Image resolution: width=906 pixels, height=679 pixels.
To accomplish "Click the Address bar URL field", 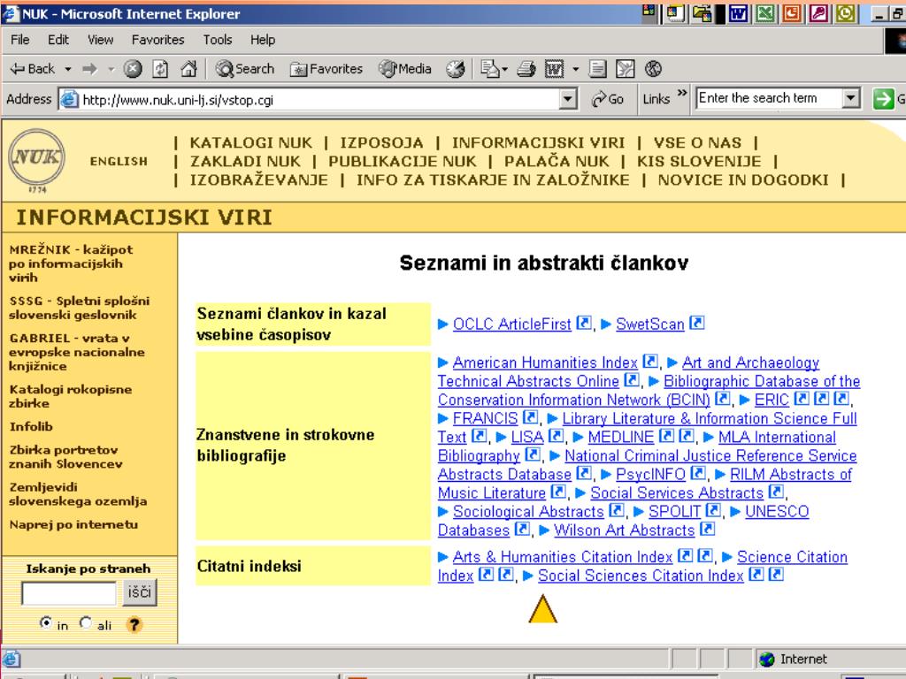I will 319,100.
